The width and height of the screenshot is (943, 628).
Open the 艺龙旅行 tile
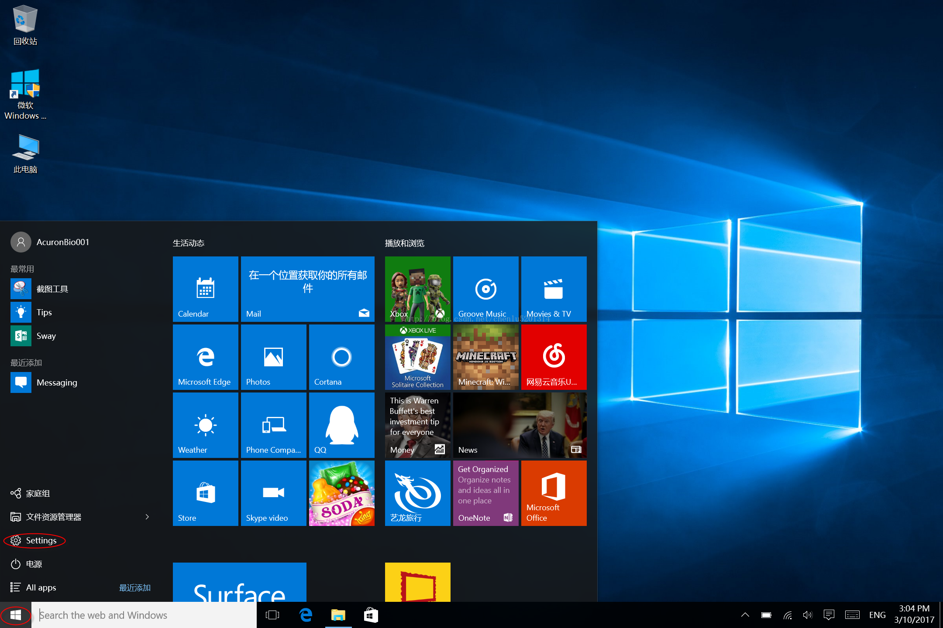(418, 493)
